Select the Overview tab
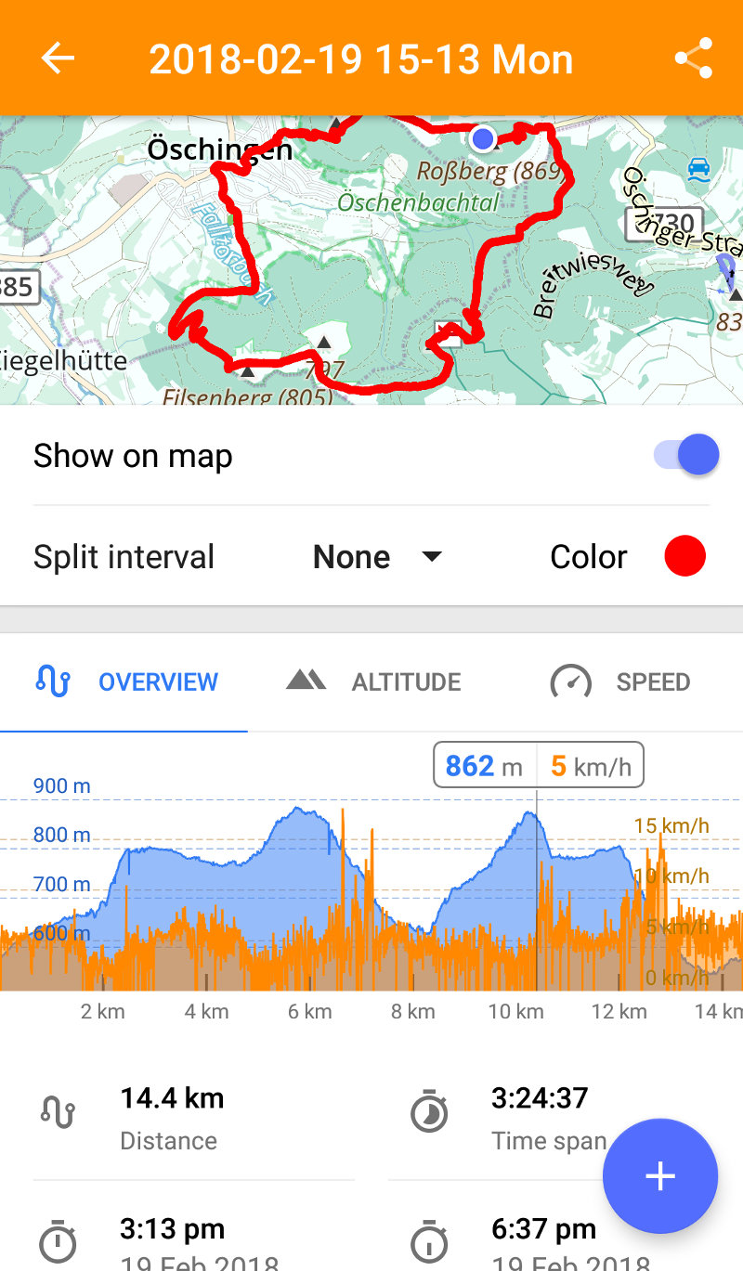Screen dimensions: 743x1271 126,682
